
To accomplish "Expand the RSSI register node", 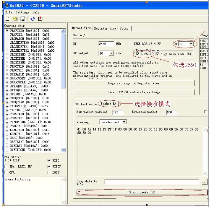I will coord(7,138).
